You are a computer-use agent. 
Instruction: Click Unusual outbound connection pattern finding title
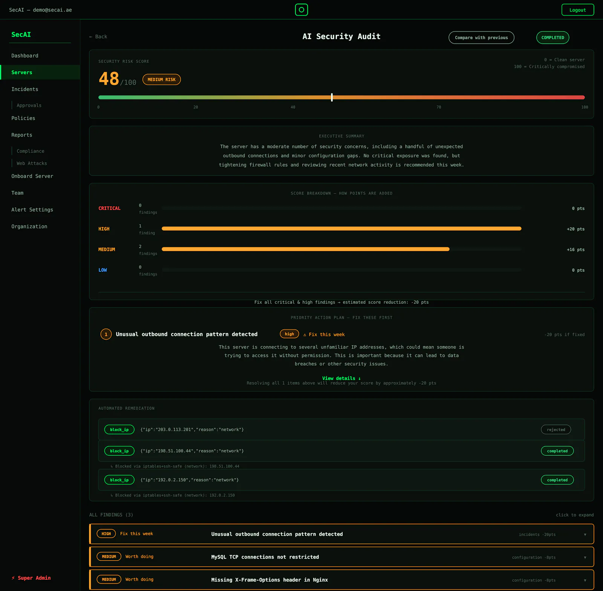(277, 534)
